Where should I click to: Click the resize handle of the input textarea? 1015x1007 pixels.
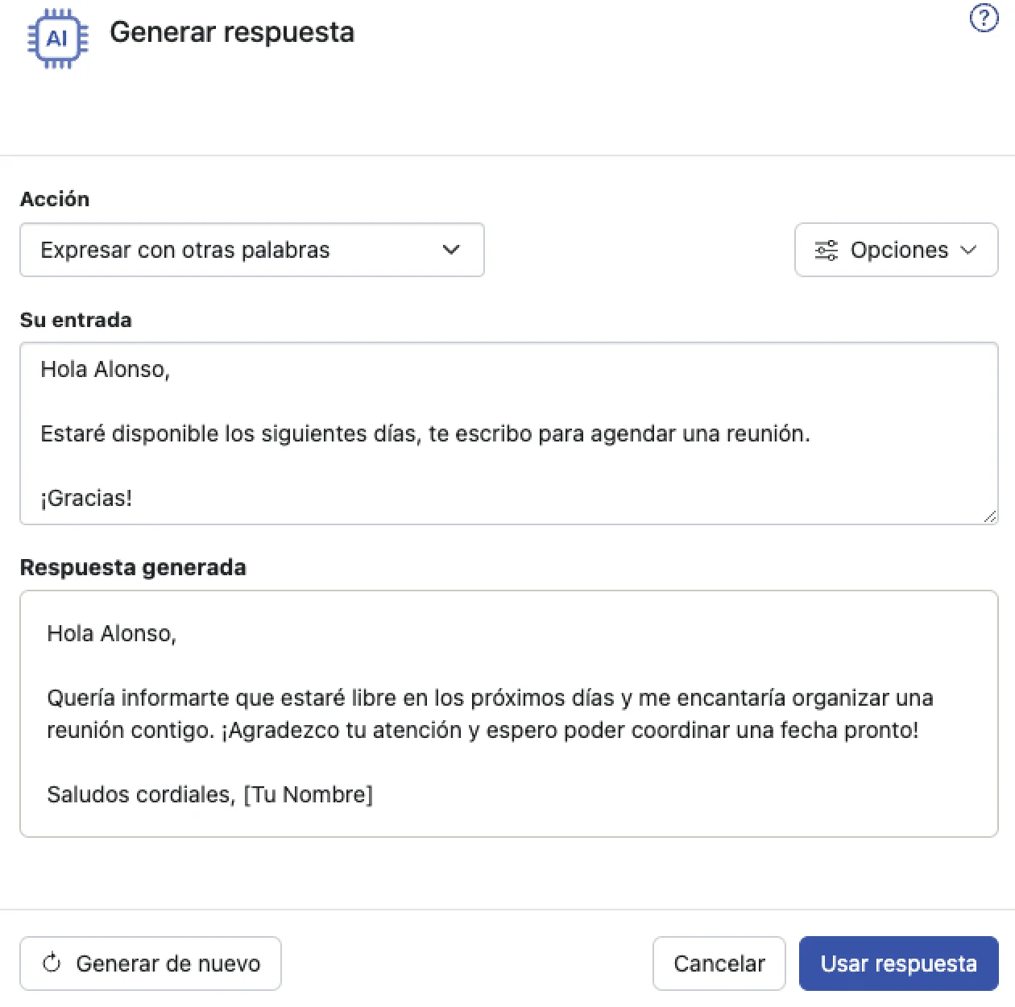tap(989, 517)
